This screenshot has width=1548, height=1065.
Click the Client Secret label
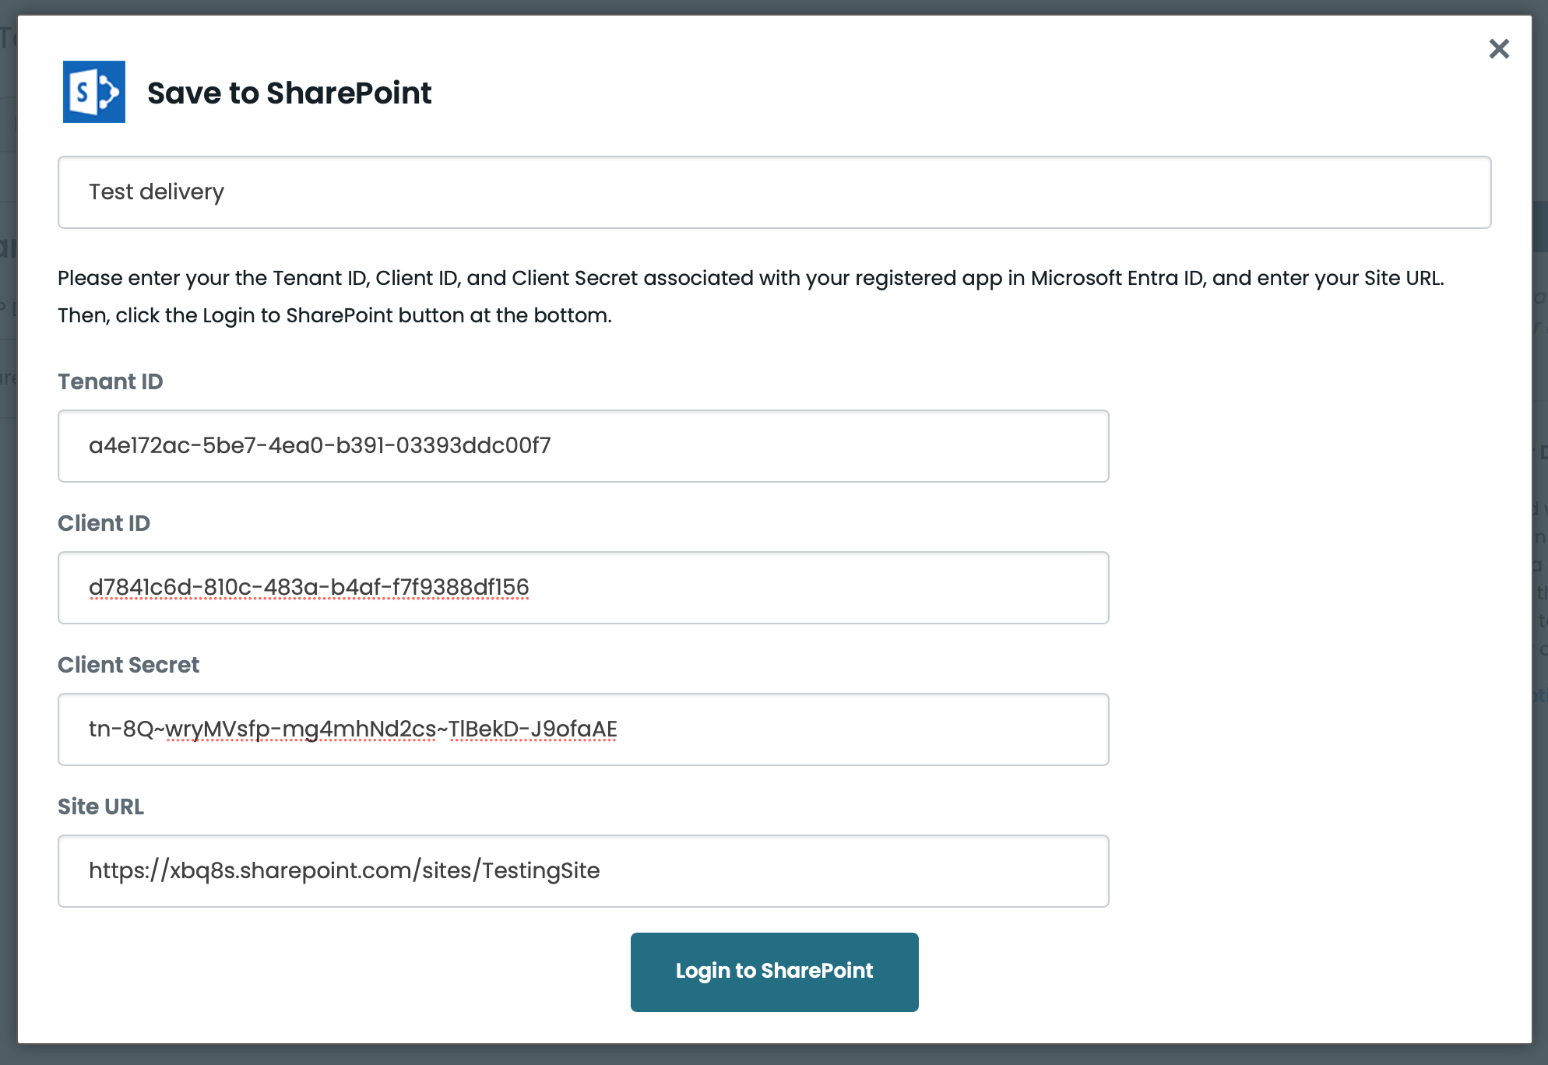point(128,665)
